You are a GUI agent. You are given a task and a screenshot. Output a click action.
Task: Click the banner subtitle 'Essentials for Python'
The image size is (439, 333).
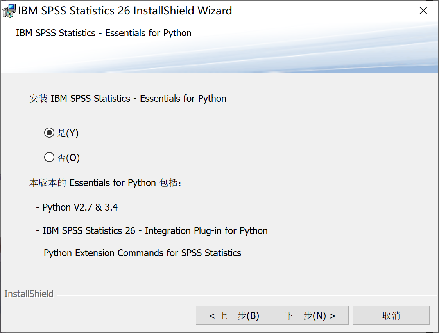tap(148, 33)
